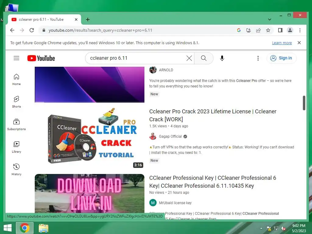Open the YouTube hamburger guide menu

point(16,58)
